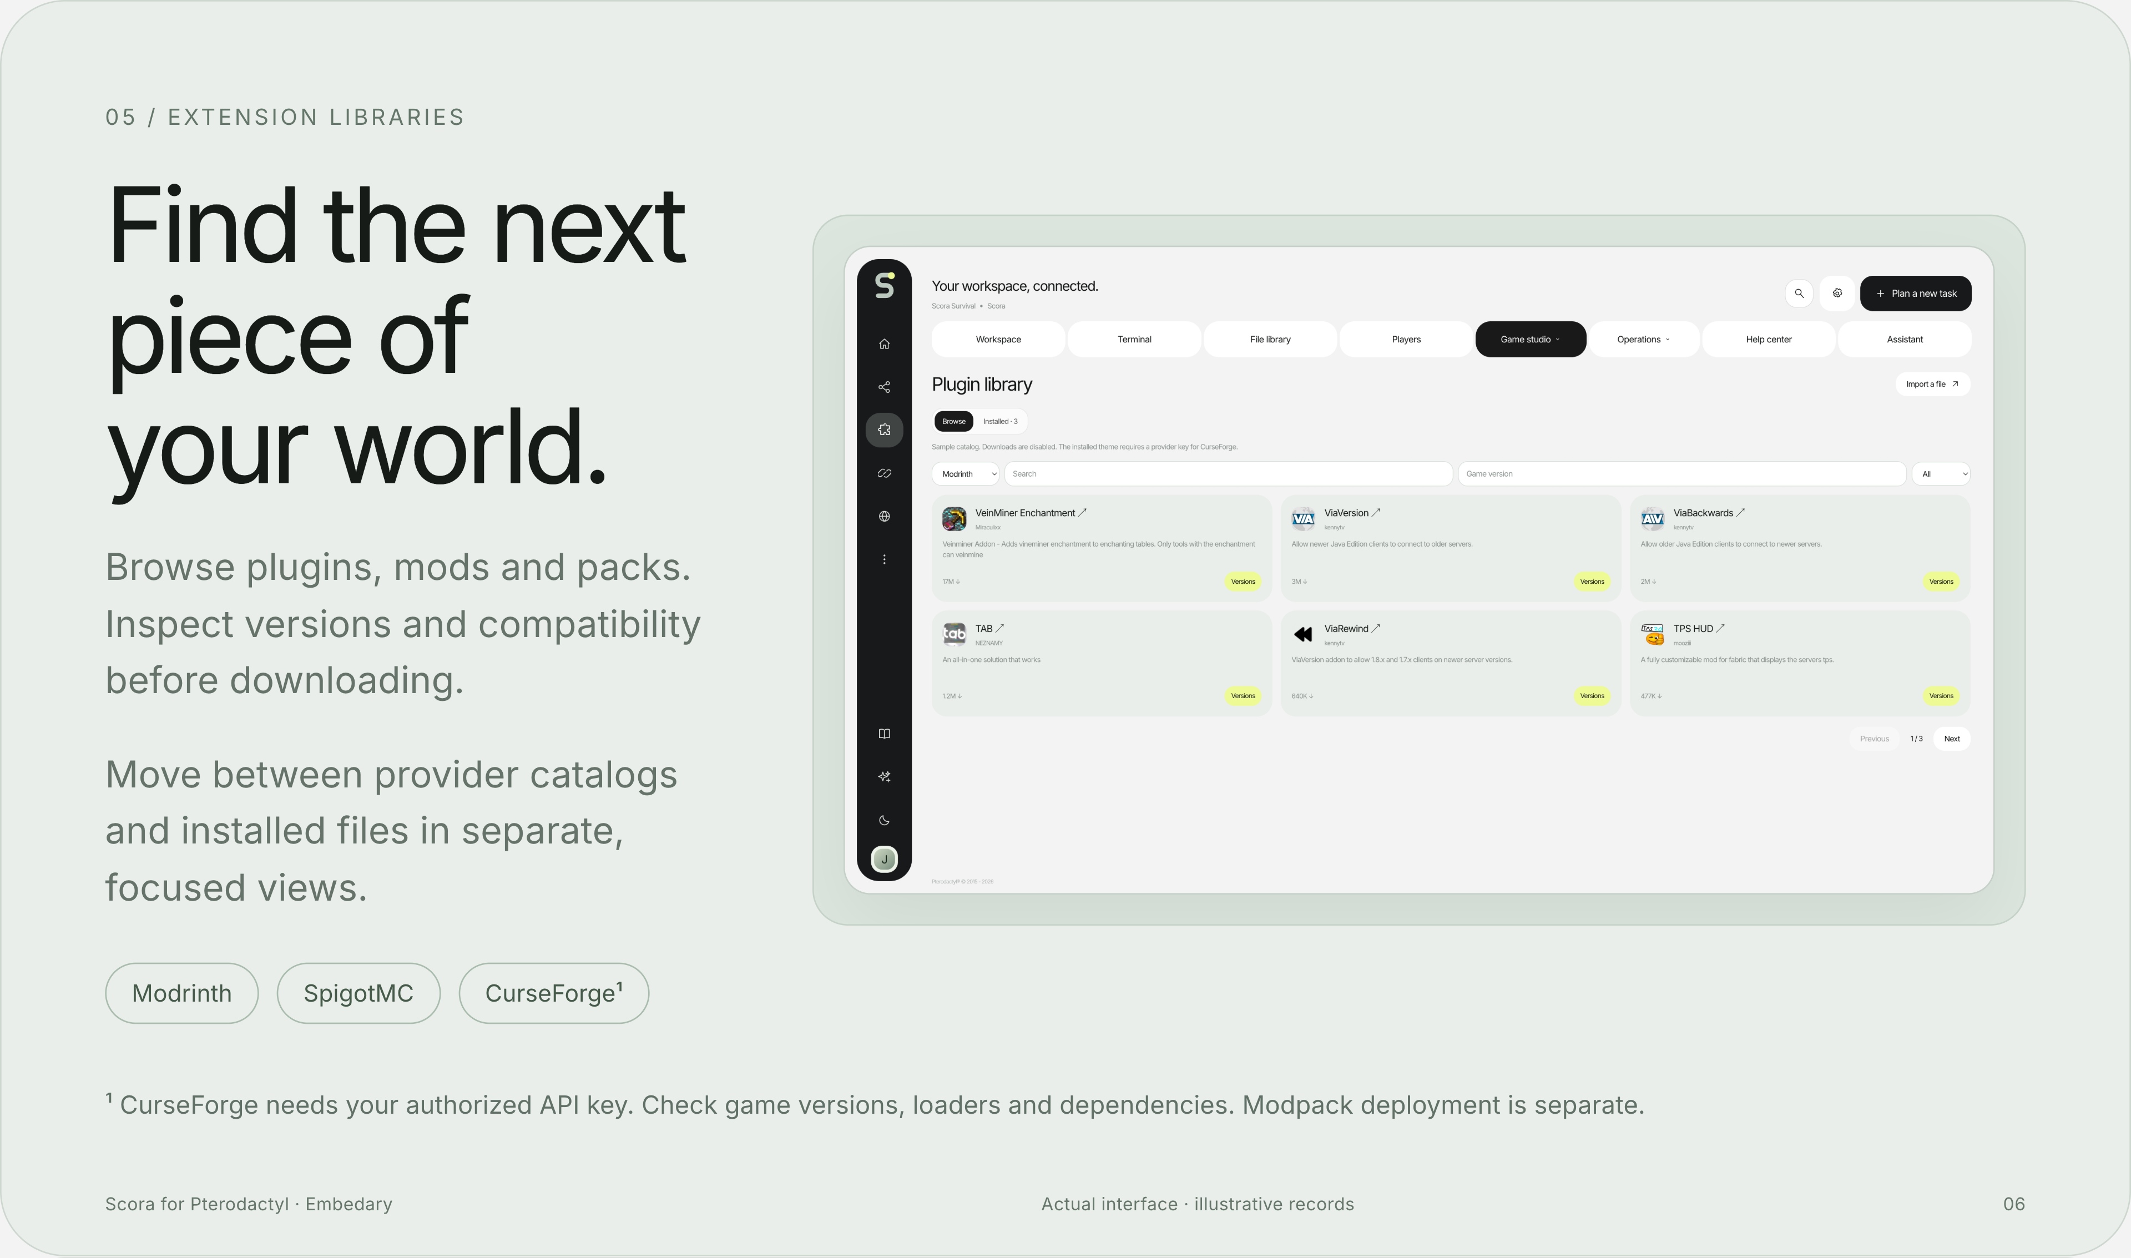The image size is (2131, 1258).
Task: Click the author name NEZNAMY
Action: point(988,643)
